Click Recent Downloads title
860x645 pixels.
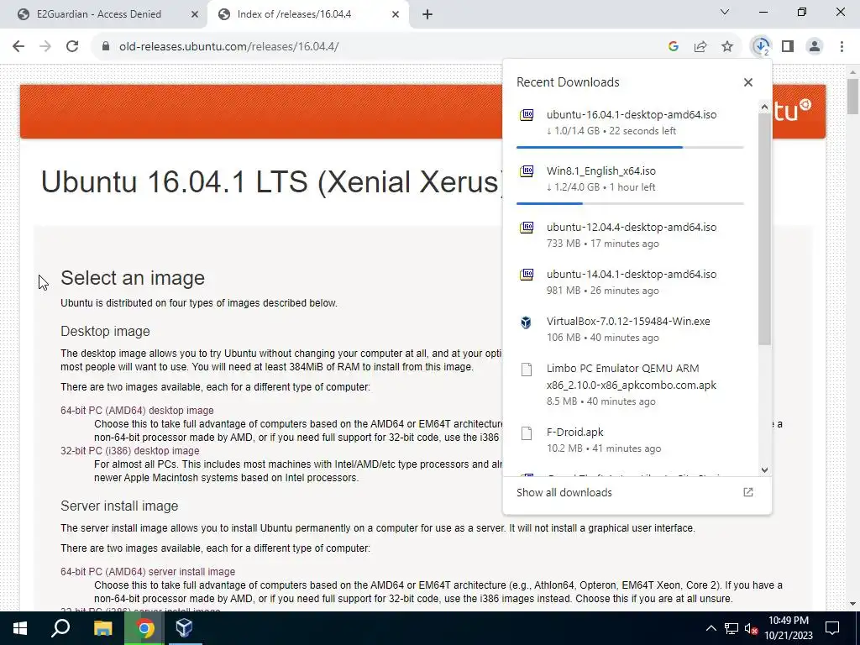click(x=568, y=82)
